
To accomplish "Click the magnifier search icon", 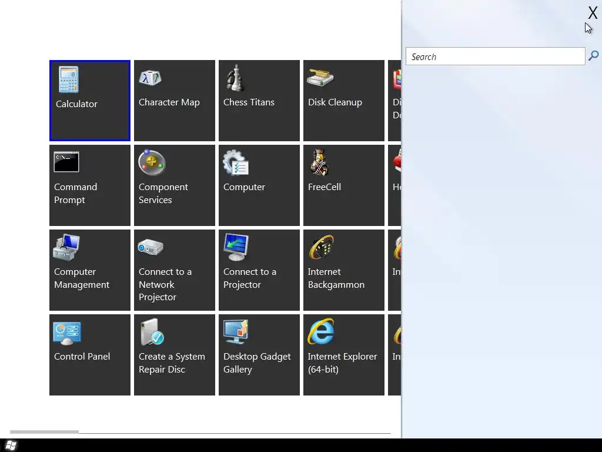I will (594, 56).
